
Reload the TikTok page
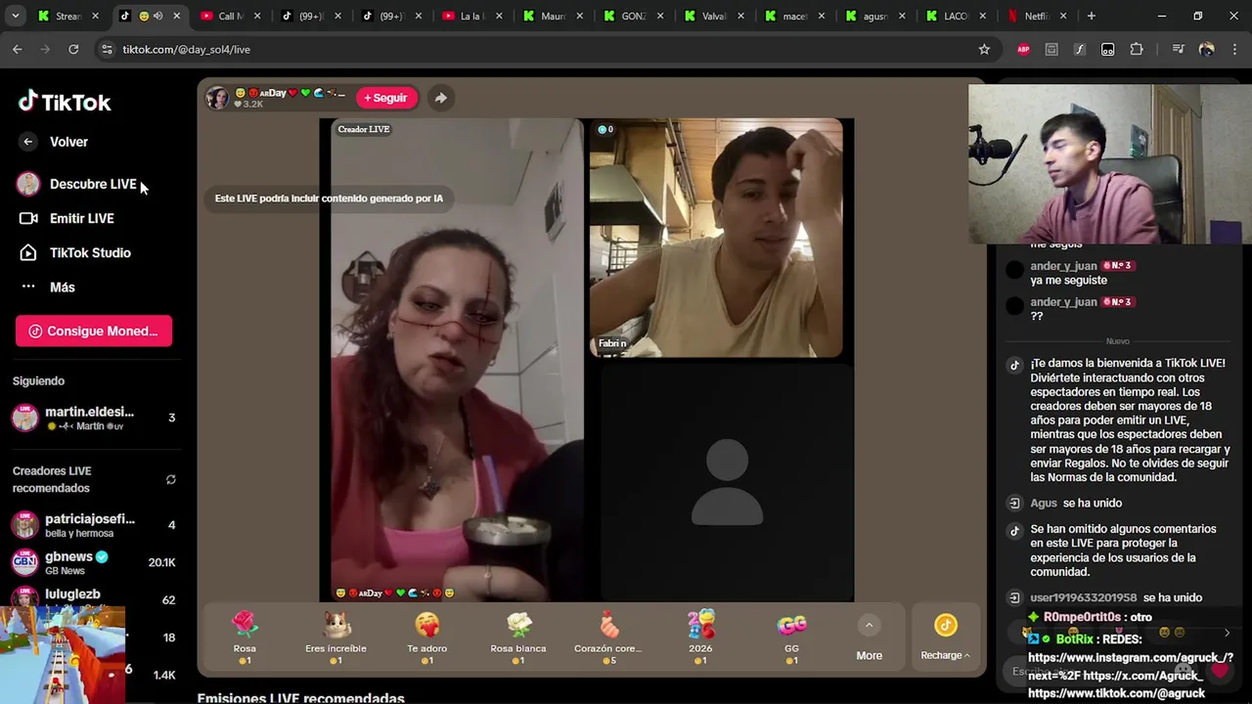(73, 49)
